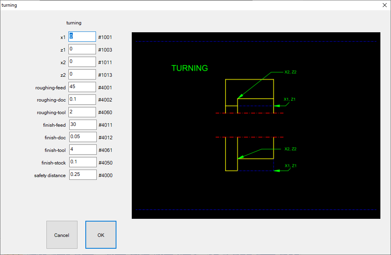Click the finish-feed label
391x255 pixels.
54,125
